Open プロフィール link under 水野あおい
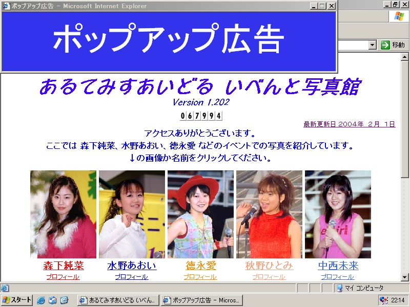The image size is (410, 307). click(x=132, y=277)
